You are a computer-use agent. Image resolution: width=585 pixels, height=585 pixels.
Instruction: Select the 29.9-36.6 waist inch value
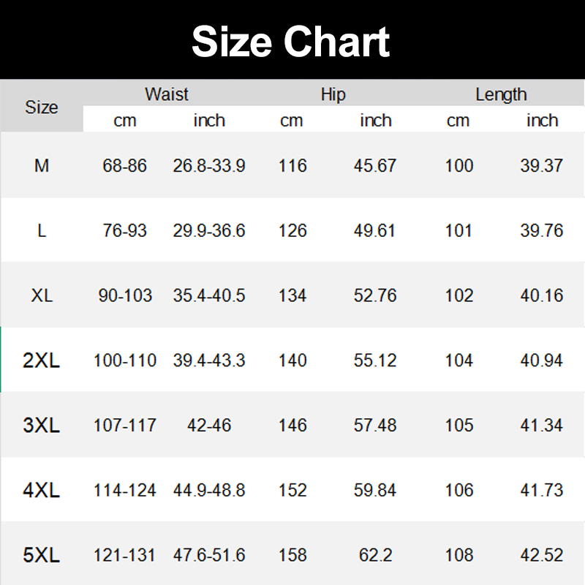pyautogui.click(x=209, y=231)
